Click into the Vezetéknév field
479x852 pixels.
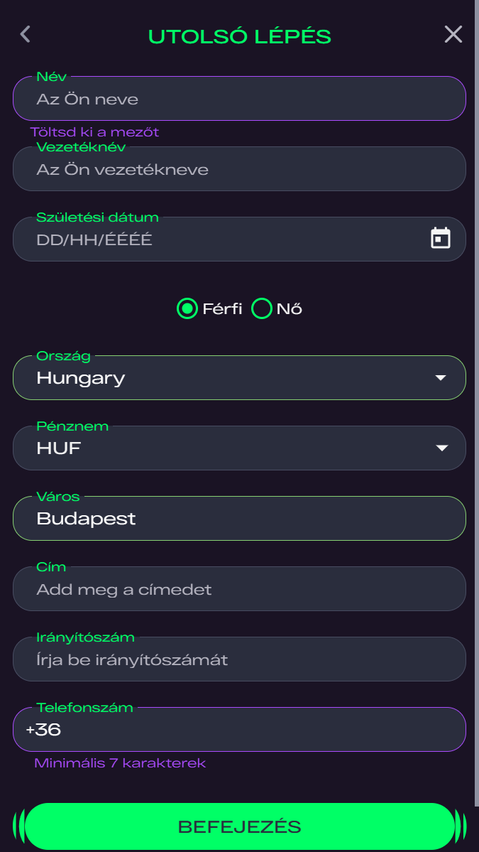[x=238, y=170]
